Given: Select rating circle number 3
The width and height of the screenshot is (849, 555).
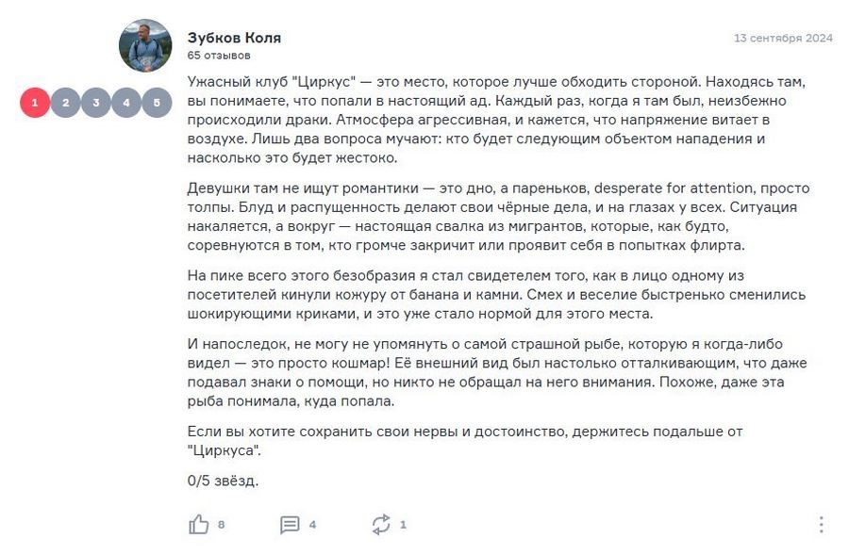Looking at the screenshot, I should pos(96,103).
